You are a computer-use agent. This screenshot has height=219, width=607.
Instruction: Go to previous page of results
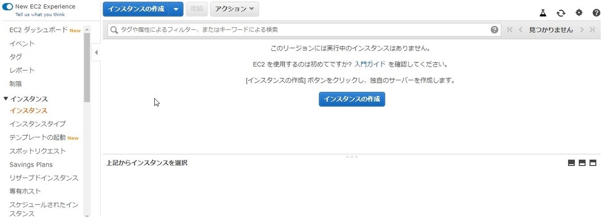coord(521,30)
